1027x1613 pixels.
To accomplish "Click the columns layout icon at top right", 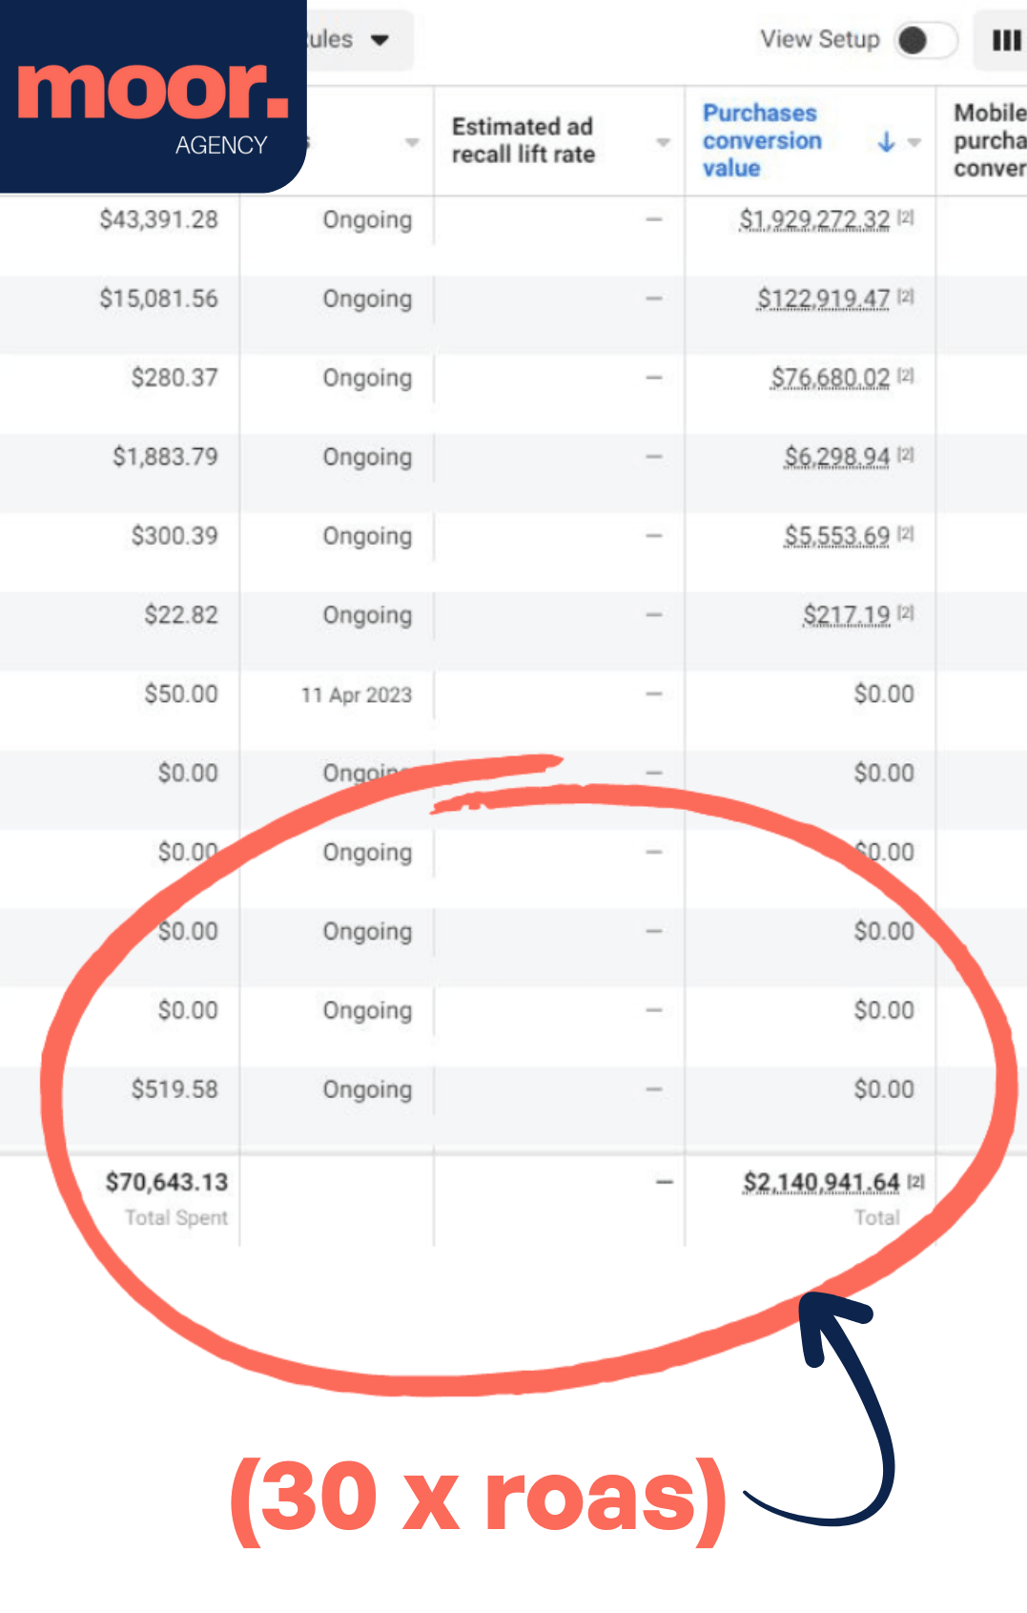I will coord(1005,40).
